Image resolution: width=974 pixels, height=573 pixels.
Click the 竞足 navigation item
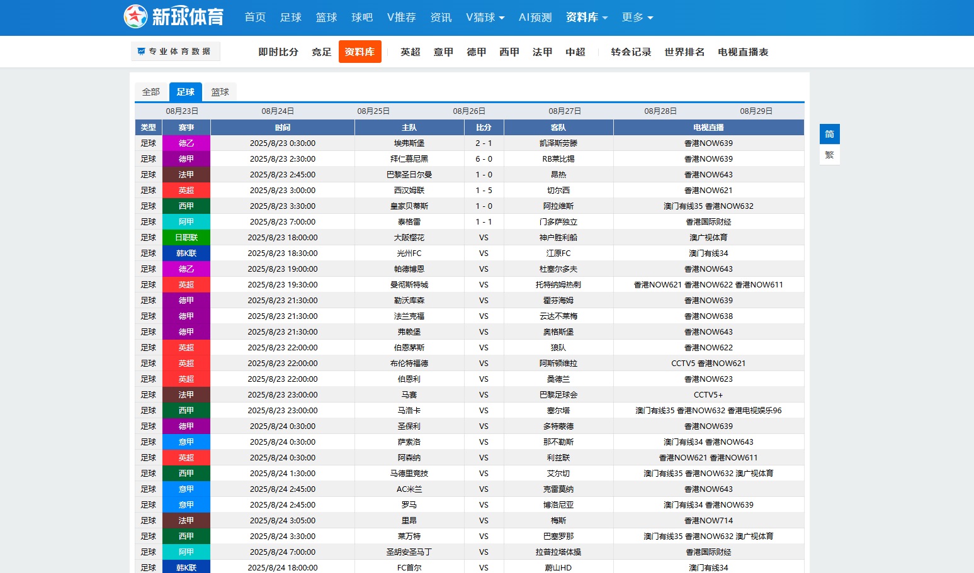321,52
